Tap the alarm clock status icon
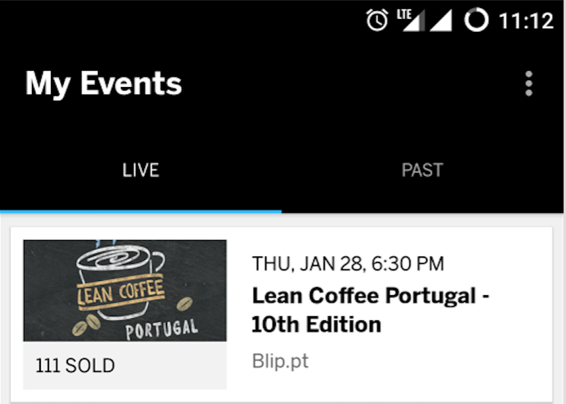566x404 pixels. point(377,20)
